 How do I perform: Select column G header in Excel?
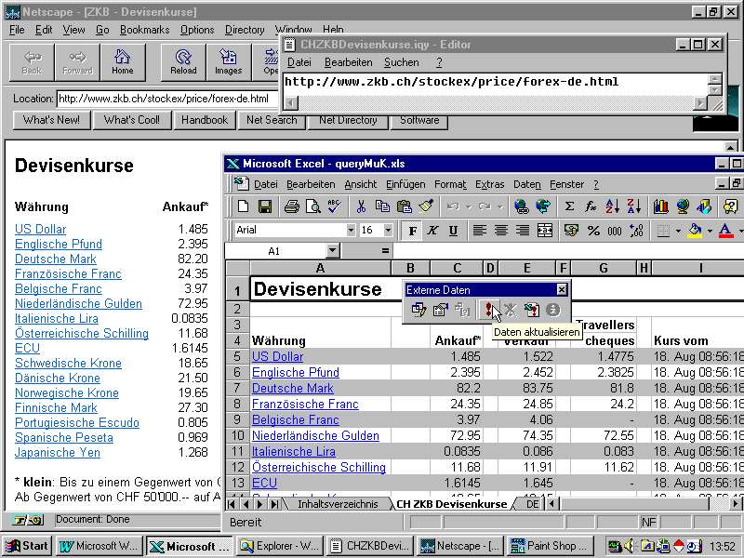603,269
